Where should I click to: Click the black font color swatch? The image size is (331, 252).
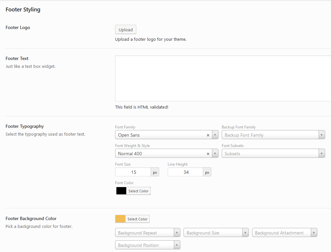(121, 191)
